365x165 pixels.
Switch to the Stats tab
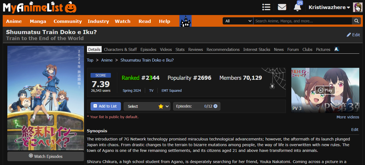coord(180,49)
